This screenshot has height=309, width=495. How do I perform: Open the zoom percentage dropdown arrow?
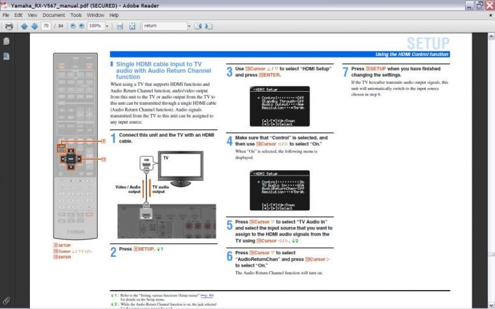[x=107, y=26]
